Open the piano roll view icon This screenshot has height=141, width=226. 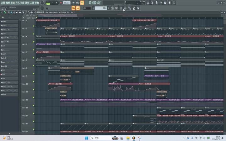tap(116, 8)
